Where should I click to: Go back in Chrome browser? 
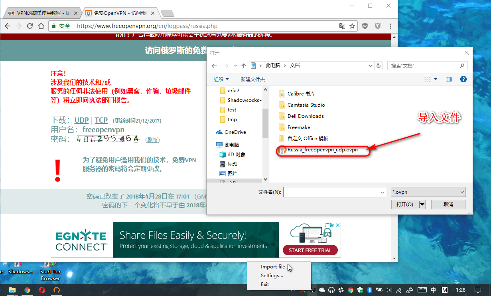point(8,26)
